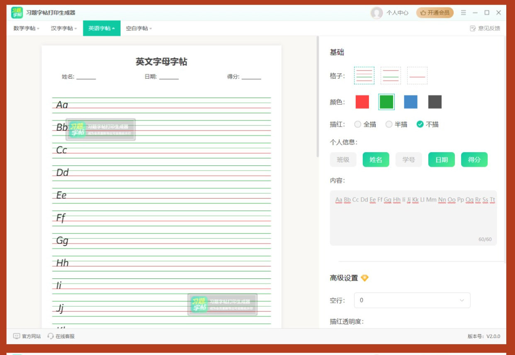
Task: Open 汉字字帖 menu tab
Action: coord(64,29)
